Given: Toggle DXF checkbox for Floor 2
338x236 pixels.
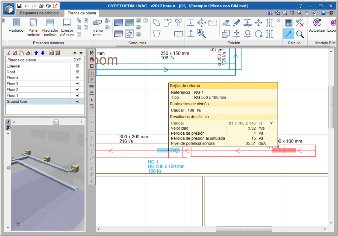Looking at the screenshot, I should pyautogui.click(x=77, y=89).
